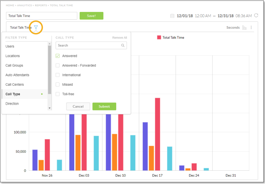Click the purple Nov 26 bar
Viewport: 265px width, 184px height.
[35, 160]
